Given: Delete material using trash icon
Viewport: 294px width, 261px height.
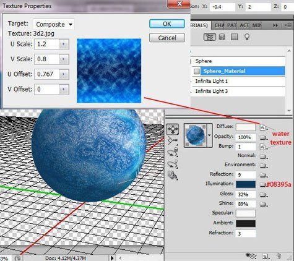Looking at the screenshot, I should coord(279,256).
